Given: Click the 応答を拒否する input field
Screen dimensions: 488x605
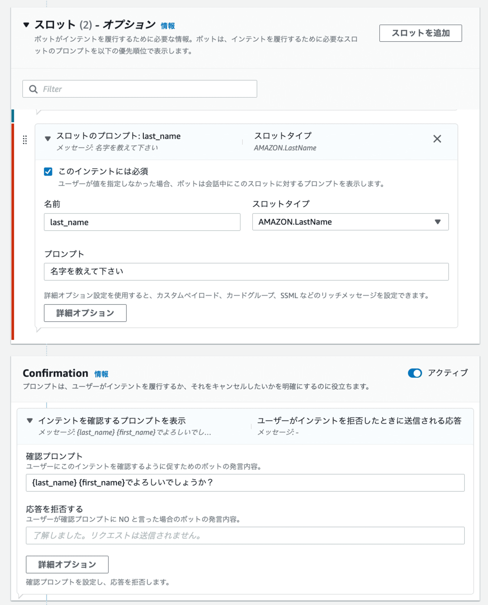Looking at the screenshot, I should (245, 535).
